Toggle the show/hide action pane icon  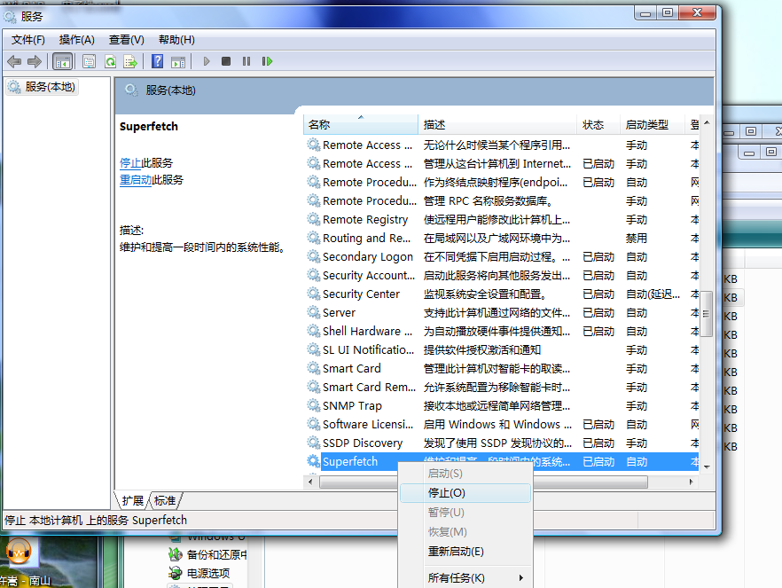178,62
